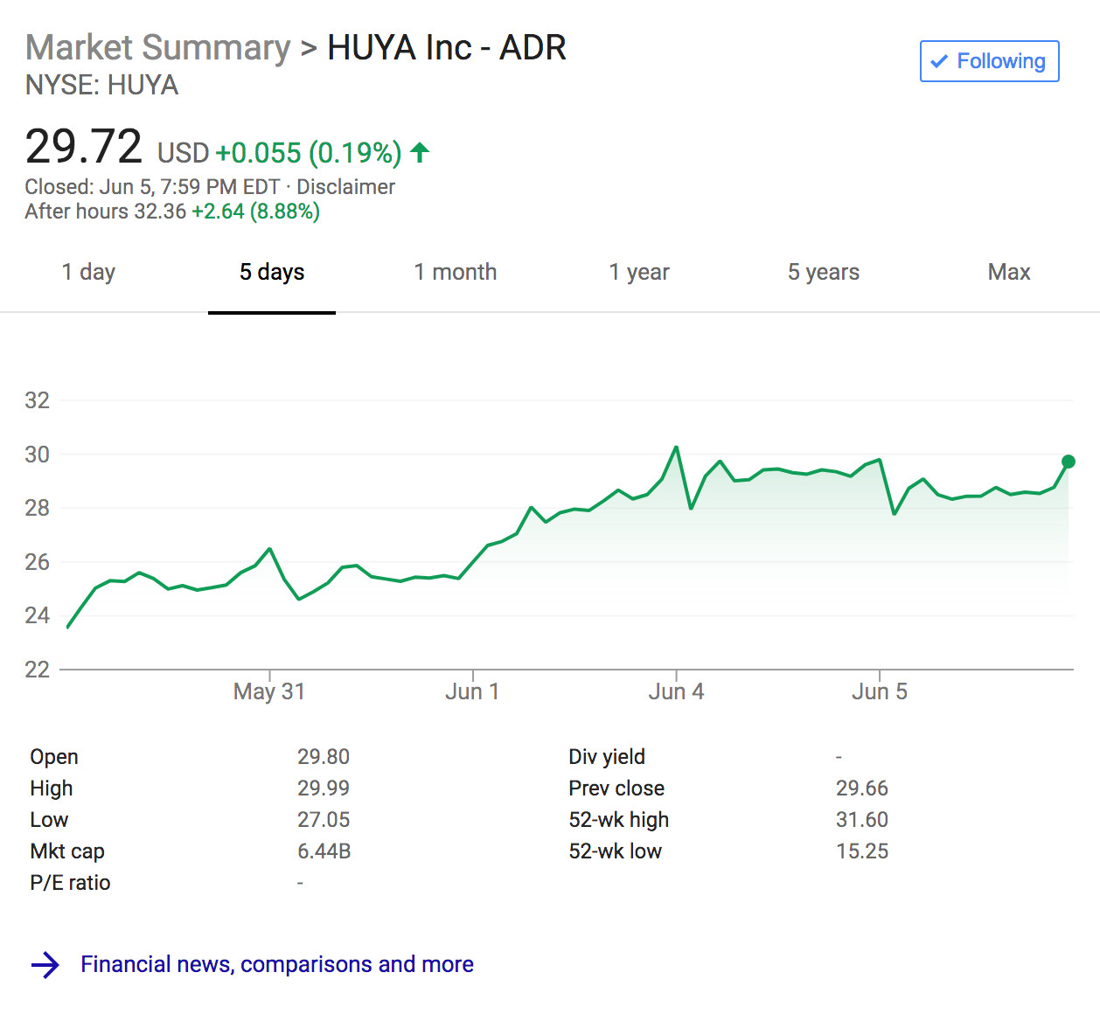Click the 29.72 stock price value
Screen dimensions: 1100x1021
(83, 146)
